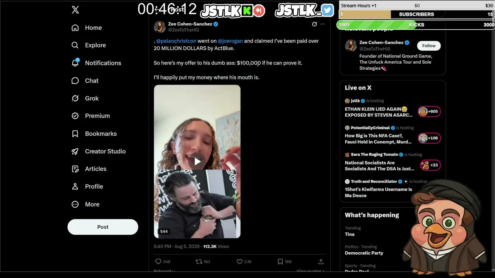Viewport: 495px width, 278px height.
Task: Open Notifications bell icon with badge
Action: point(75,63)
